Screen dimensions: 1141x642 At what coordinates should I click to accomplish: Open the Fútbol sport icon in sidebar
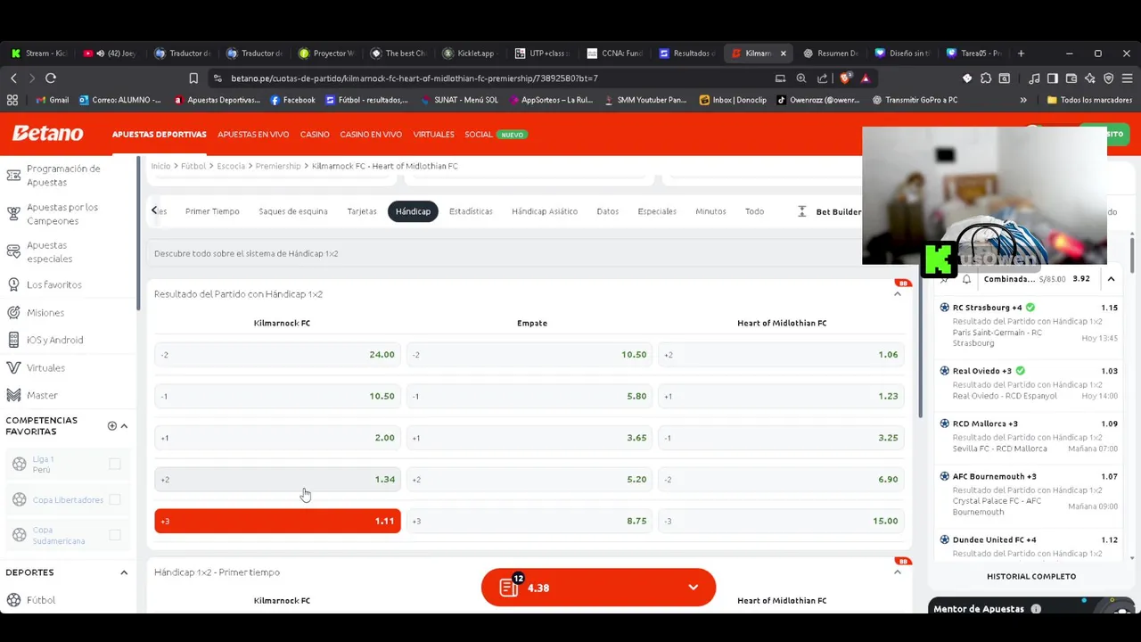click(13, 600)
